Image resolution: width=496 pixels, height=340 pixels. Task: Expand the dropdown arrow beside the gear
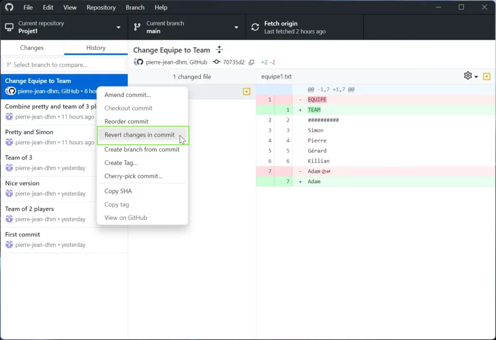[x=476, y=77]
